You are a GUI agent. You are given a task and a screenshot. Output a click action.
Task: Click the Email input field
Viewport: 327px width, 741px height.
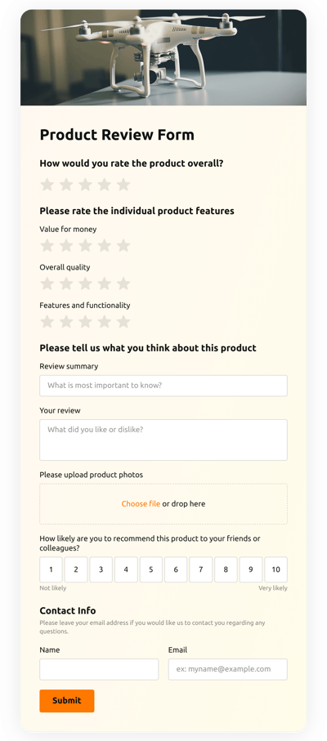(228, 670)
